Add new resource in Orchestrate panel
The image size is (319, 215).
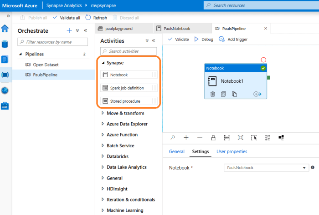pyautogui.click(x=69, y=30)
